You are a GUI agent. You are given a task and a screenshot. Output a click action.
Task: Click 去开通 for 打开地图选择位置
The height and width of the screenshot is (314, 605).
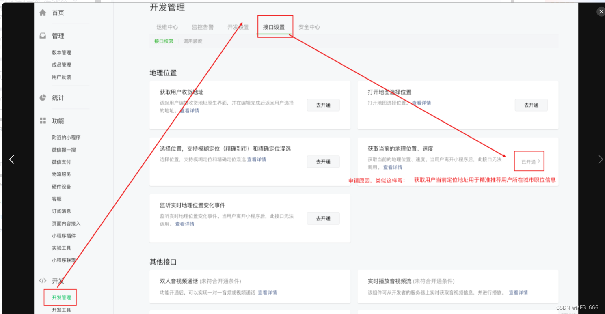[531, 105]
